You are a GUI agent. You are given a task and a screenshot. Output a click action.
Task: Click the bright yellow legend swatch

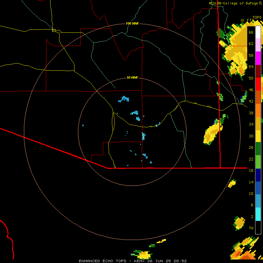(x=258, y=136)
